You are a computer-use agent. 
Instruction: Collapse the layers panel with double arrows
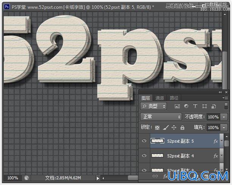coord(220,92)
